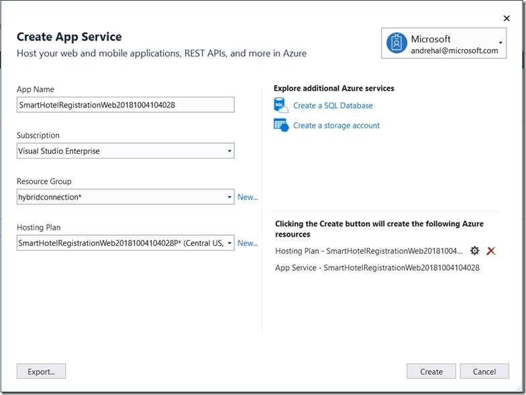
Task: Open the Subscription dropdown
Action: pos(125,150)
